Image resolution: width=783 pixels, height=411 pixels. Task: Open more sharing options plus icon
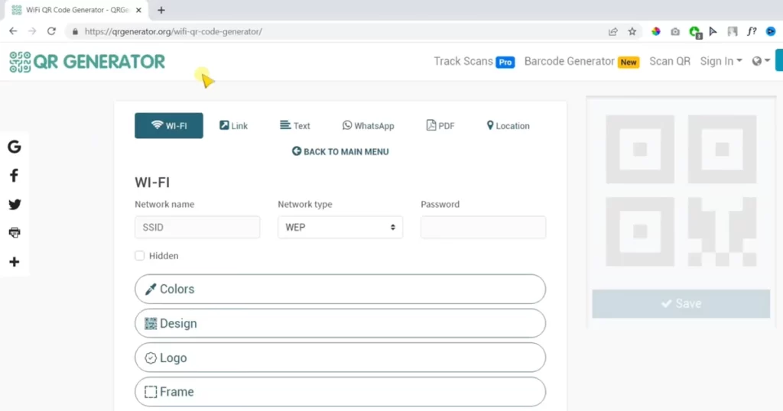pyautogui.click(x=15, y=262)
